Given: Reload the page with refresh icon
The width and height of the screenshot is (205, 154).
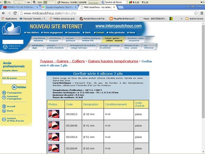Looking at the screenshot, I should pyautogui.click(x=15, y=13).
